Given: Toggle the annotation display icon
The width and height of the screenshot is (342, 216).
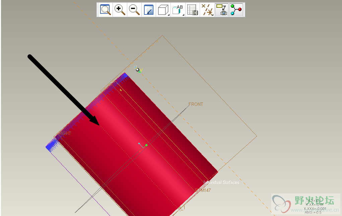Looking at the screenshot, I should pos(222,10).
